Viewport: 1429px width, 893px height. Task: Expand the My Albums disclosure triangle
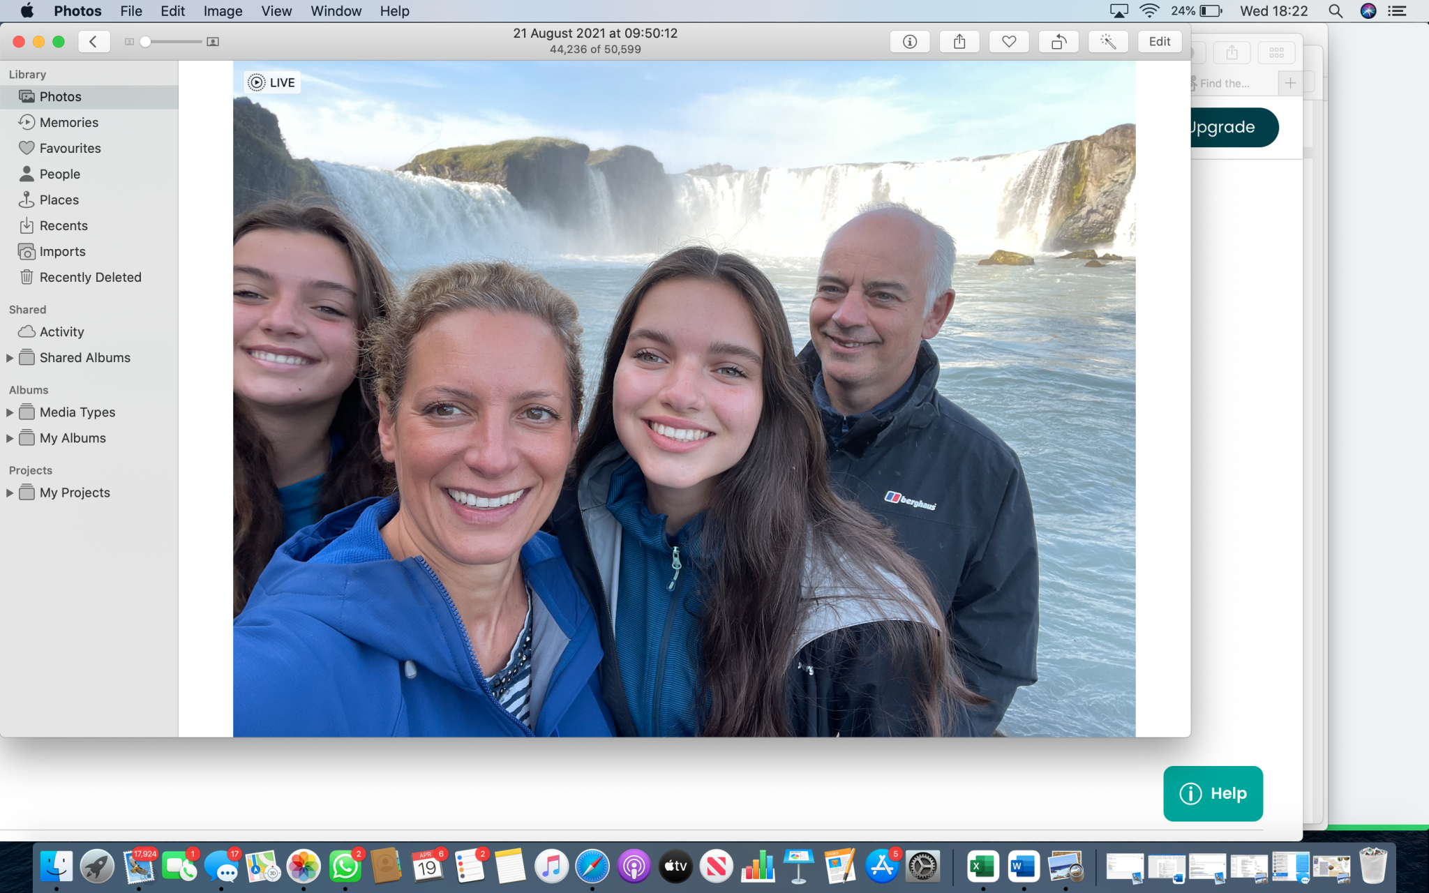[x=10, y=438]
